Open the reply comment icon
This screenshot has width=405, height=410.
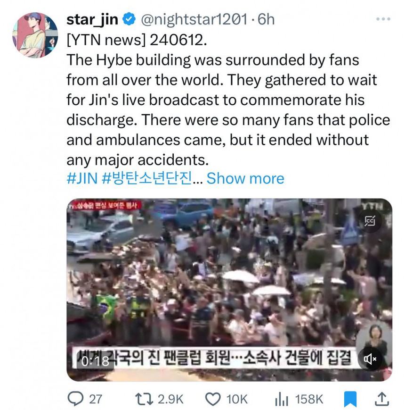[x=75, y=399]
